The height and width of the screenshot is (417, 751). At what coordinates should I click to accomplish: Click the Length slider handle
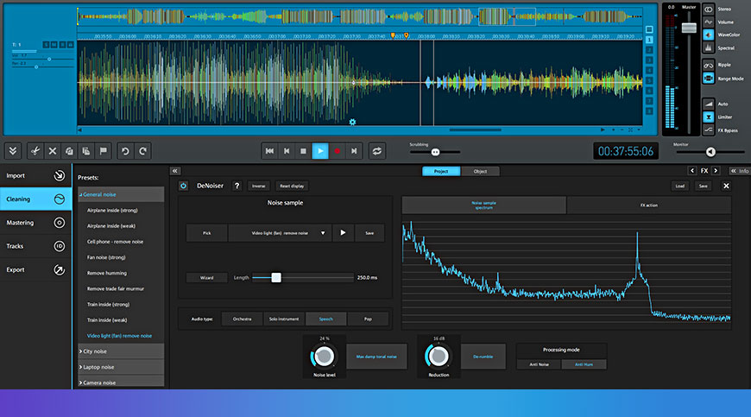pyautogui.click(x=276, y=278)
